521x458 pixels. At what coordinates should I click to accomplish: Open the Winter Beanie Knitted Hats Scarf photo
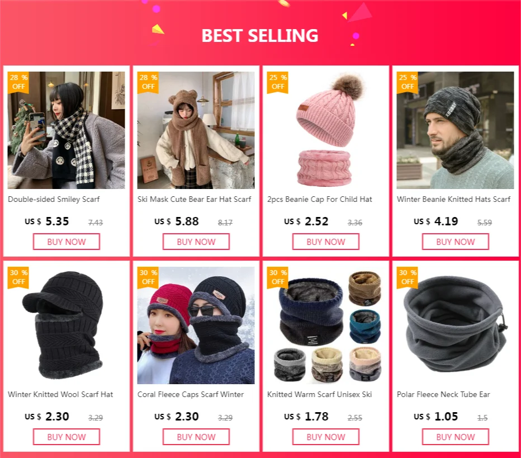point(455,130)
